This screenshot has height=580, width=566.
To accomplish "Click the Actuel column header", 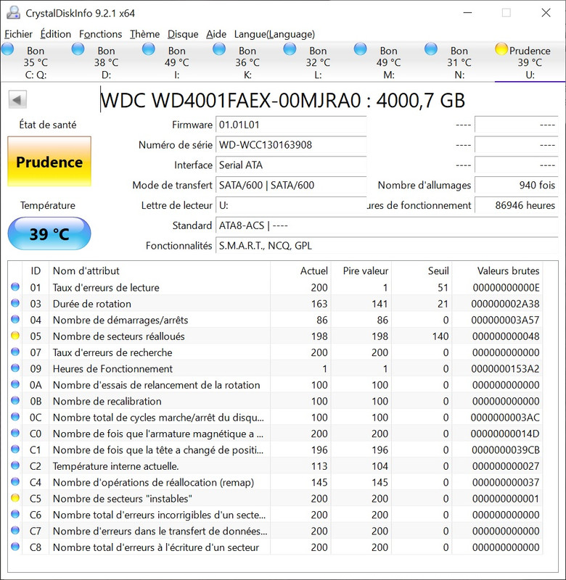I will tap(300, 270).
